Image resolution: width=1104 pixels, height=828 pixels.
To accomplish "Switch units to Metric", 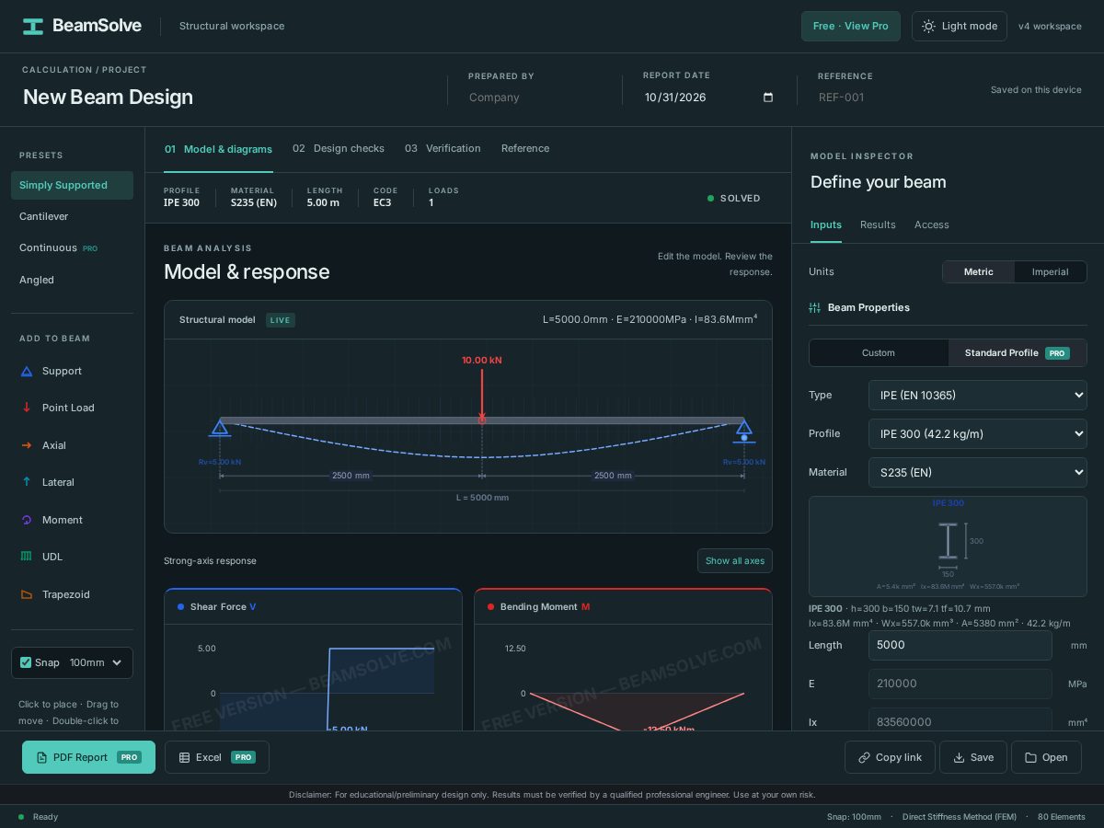I will 978,271.
